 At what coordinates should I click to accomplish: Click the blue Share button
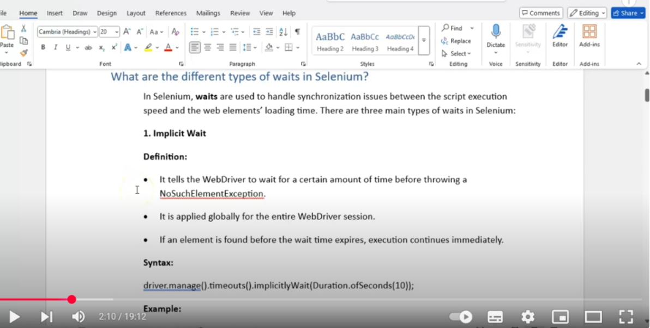628,13
